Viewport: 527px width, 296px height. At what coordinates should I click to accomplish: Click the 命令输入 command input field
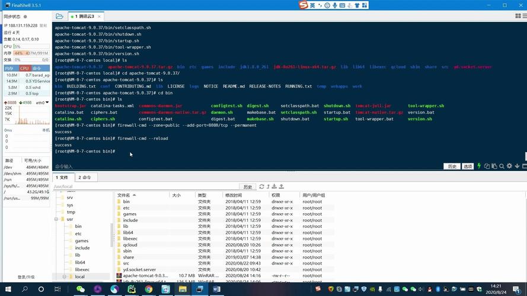point(237,166)
